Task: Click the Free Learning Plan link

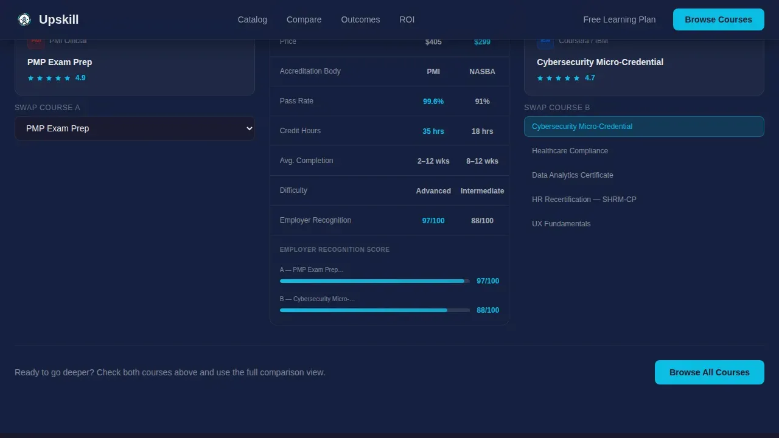Action: (620, 19)
